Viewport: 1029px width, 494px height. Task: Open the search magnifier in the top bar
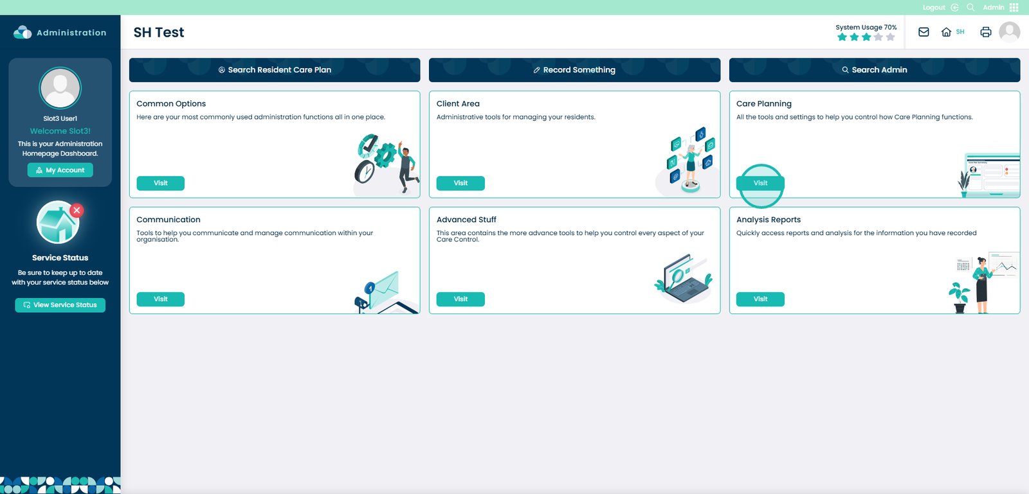tap(970, 8)
